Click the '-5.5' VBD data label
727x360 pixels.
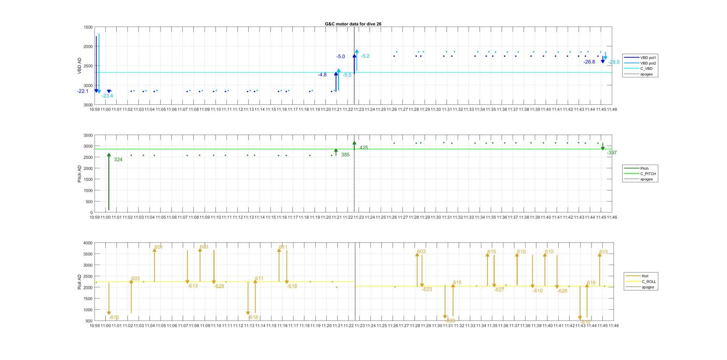(347, 75)
